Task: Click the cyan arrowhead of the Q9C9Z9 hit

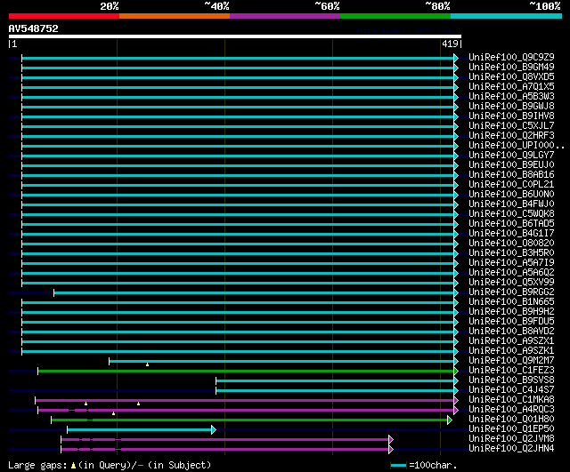Action: point(456,58)
